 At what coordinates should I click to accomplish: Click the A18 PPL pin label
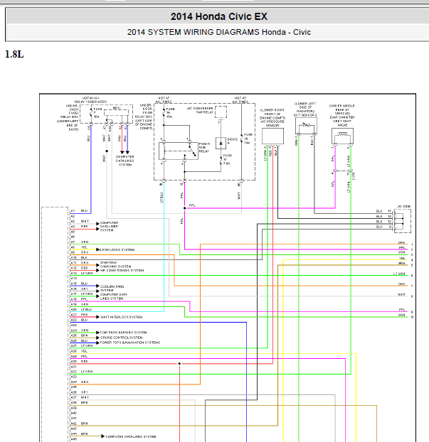[x=79, y=299]
